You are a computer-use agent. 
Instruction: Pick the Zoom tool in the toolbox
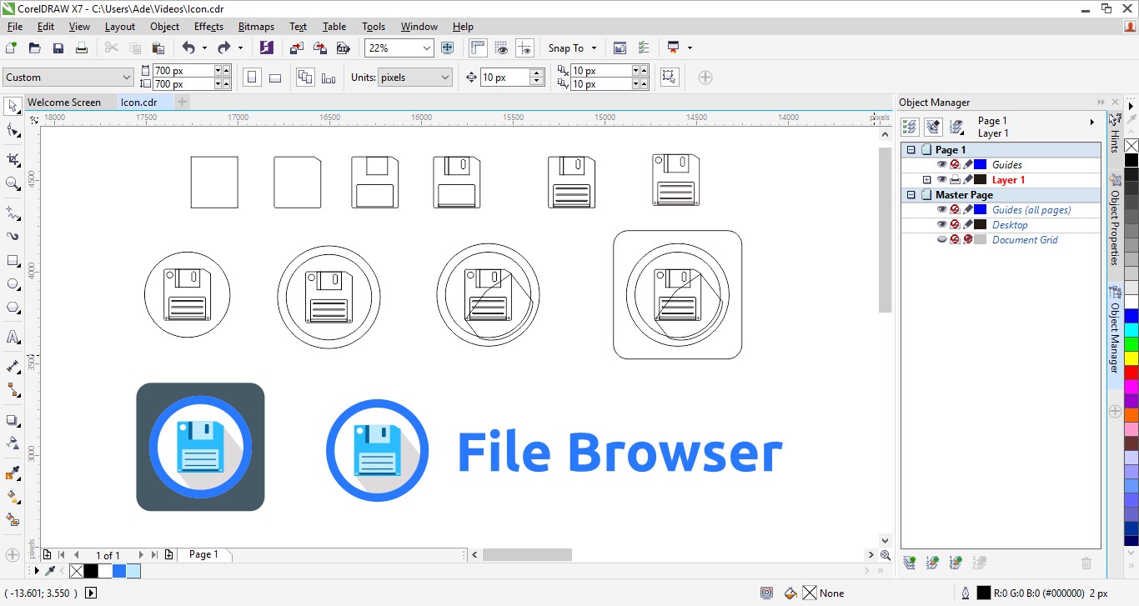(x=13, y=183)
